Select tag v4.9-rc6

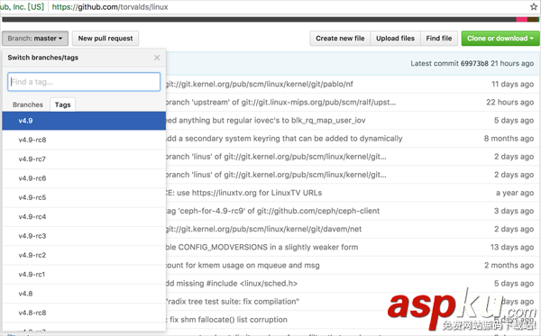[84, 178]
